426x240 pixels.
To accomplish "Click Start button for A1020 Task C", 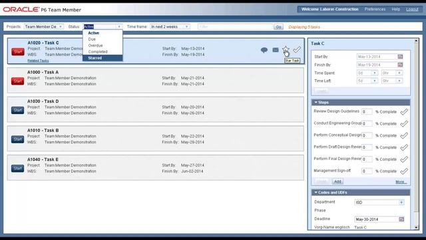I will (x=18, y=52).
